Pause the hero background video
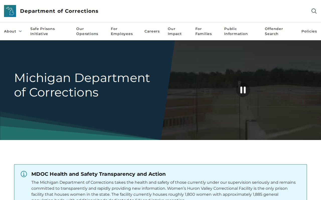 (243, 90)
